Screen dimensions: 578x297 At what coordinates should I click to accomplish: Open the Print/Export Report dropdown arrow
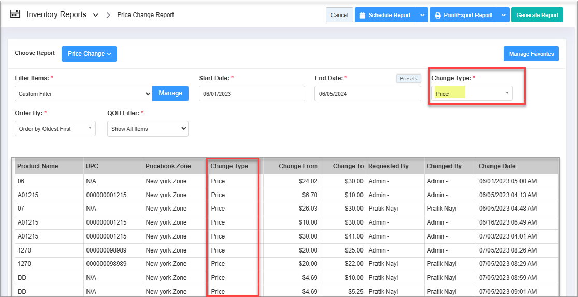pos(504,15)
